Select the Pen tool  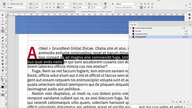(x=3, y=38)
